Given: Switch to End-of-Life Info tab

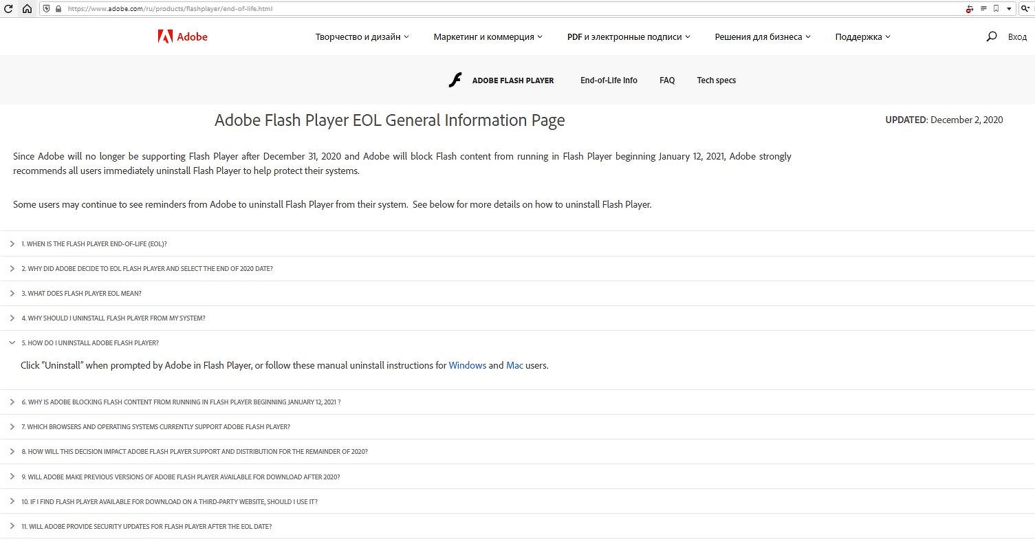Looking at the screenshot, I should coord(609,80).
